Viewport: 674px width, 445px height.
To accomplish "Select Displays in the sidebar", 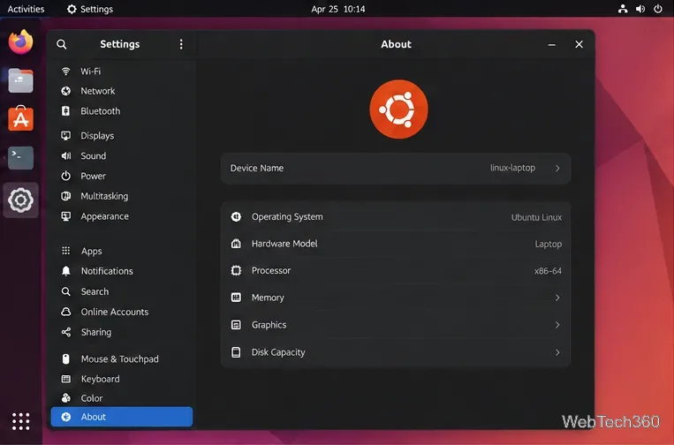I will (x=122, y=136).
